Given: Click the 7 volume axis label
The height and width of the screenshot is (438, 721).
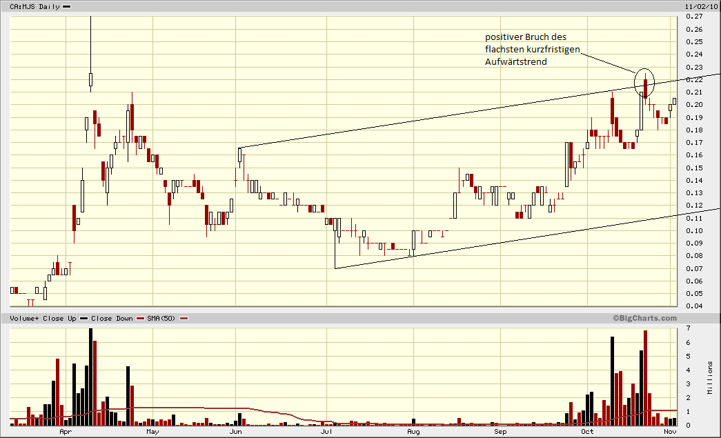Looking at the screenshot, I should 689,328.
